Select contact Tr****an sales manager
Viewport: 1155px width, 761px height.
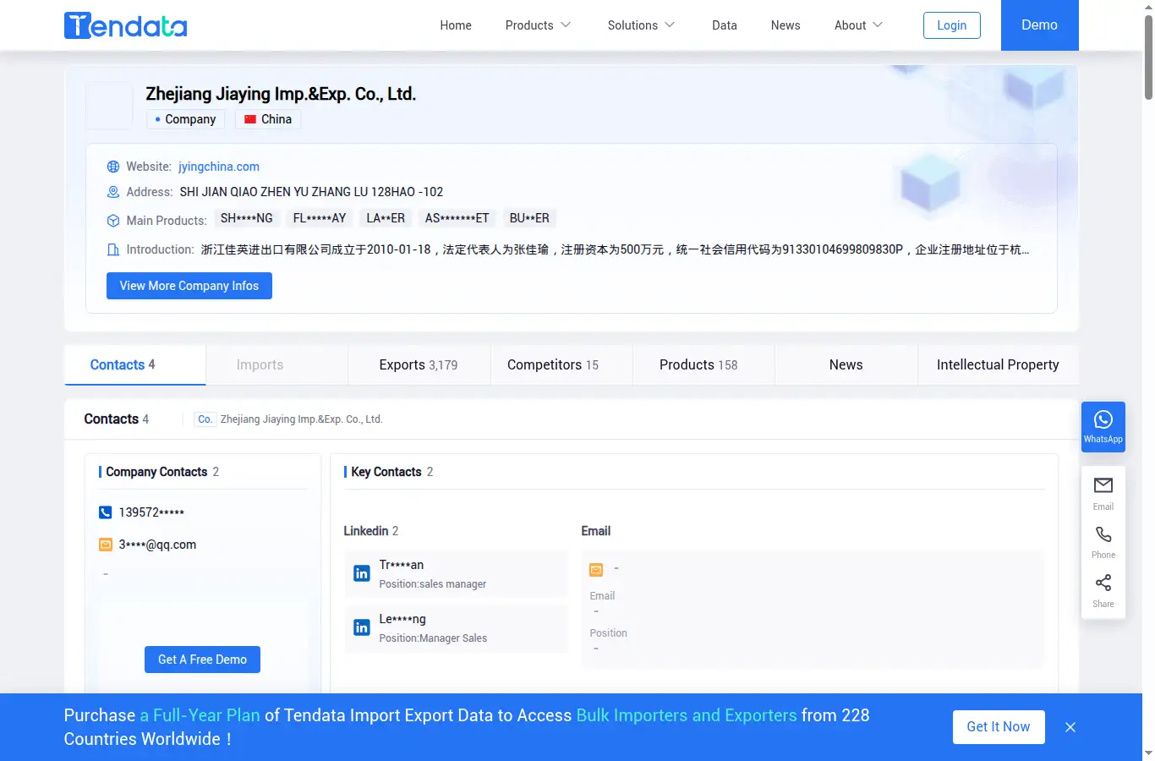click(x=457, y=574)
